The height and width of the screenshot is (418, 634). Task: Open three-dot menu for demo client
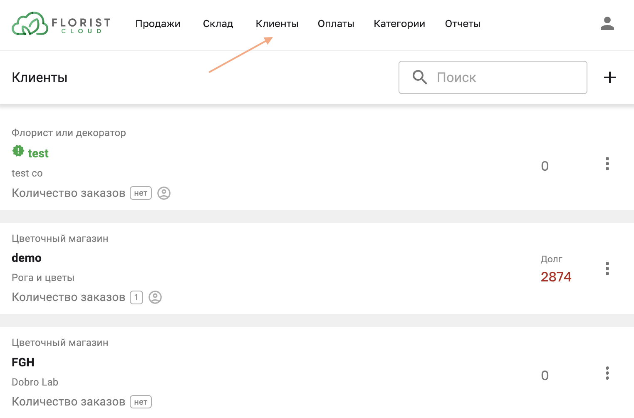(607, 269)
